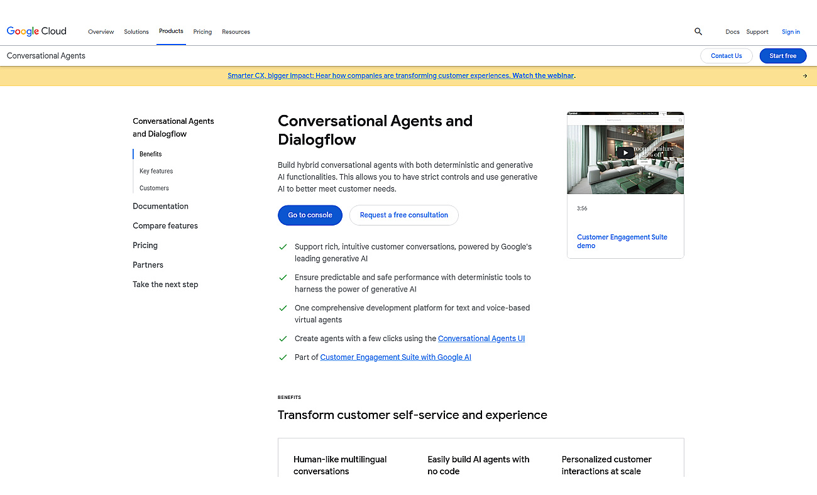Open the Overview nav item
The width and height of the screenshot is (817, 495).
coord(101,32)
